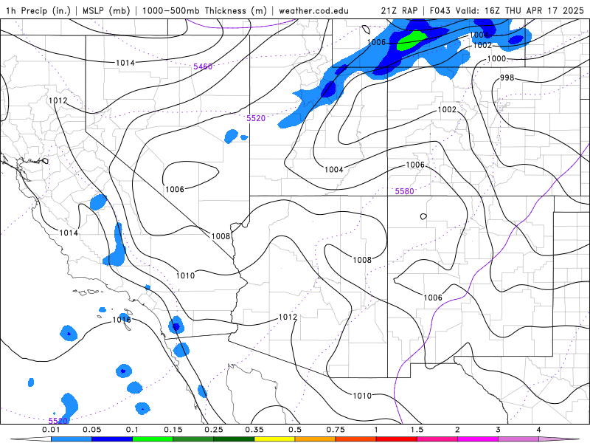Click the 1000 isobar label
The image size is (590, 443).
click(x=496, y=58)
